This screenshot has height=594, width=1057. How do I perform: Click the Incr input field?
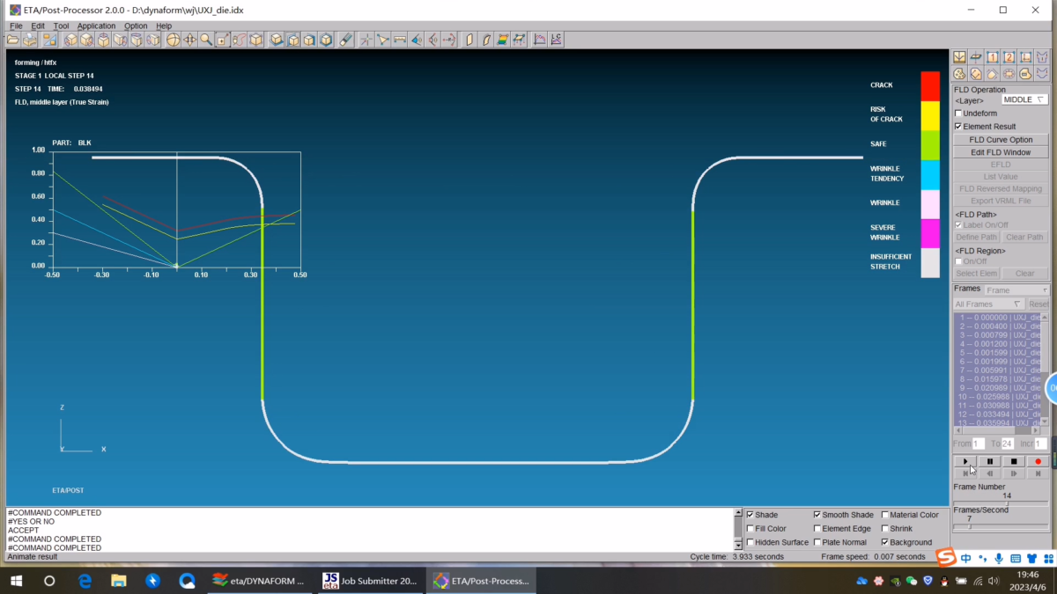pos(1040,444)
